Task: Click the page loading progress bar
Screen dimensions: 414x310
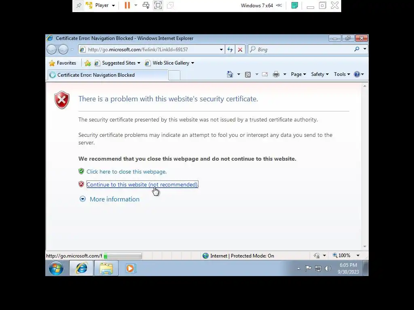Action: pos(123,256)
